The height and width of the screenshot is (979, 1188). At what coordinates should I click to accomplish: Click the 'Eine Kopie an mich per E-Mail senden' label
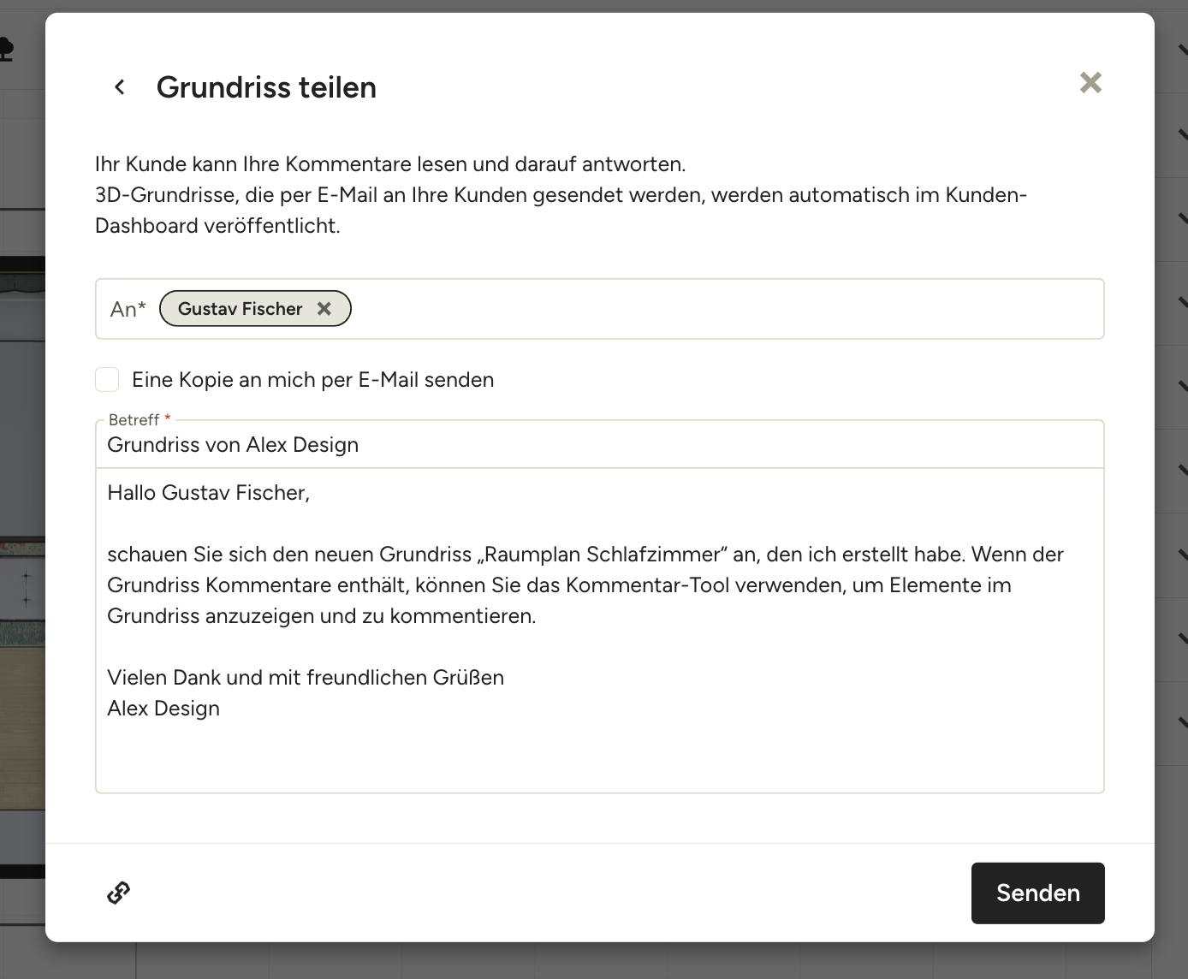pyautogui.click(x=312, y=380)
